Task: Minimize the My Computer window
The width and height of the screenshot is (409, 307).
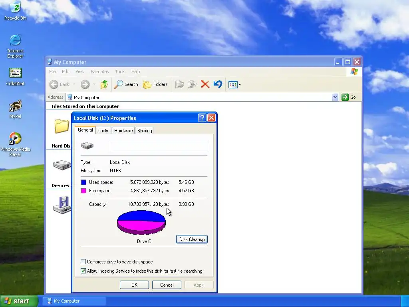Action: [x=338, y=62]
